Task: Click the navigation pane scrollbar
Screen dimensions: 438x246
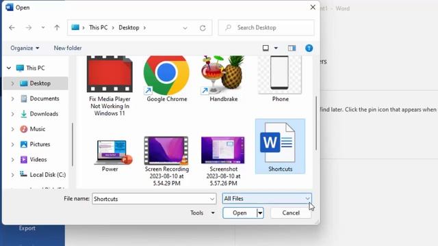Action: point(73,144)
